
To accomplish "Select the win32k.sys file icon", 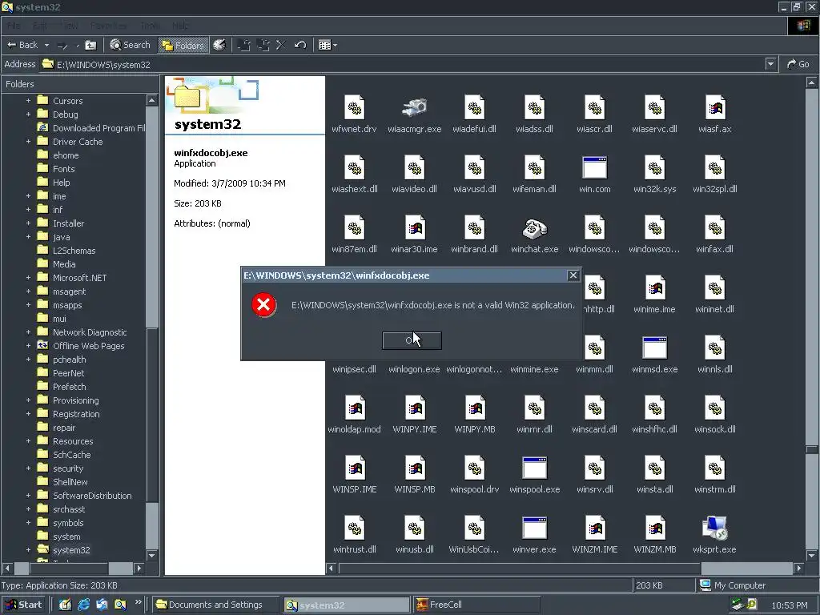I will 655,168.
